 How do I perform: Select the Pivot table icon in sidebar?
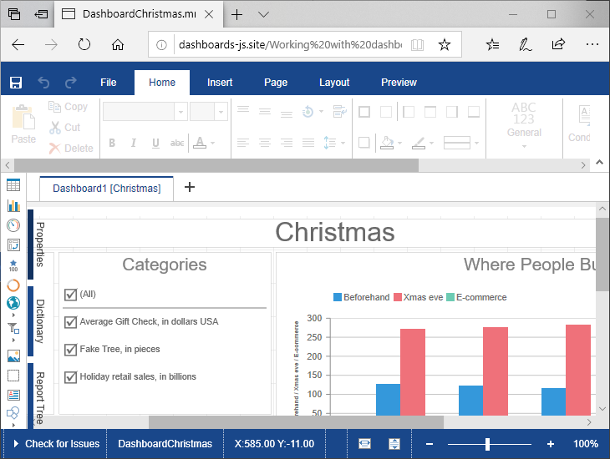(13, 245)
